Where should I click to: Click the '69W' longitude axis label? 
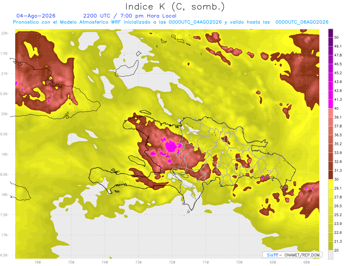[x=273, y=262]
